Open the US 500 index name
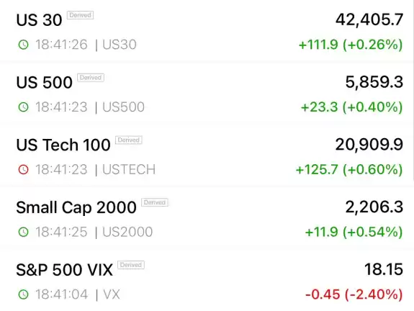This screenshot has width=414, height=311. click(x=45, y=82)
